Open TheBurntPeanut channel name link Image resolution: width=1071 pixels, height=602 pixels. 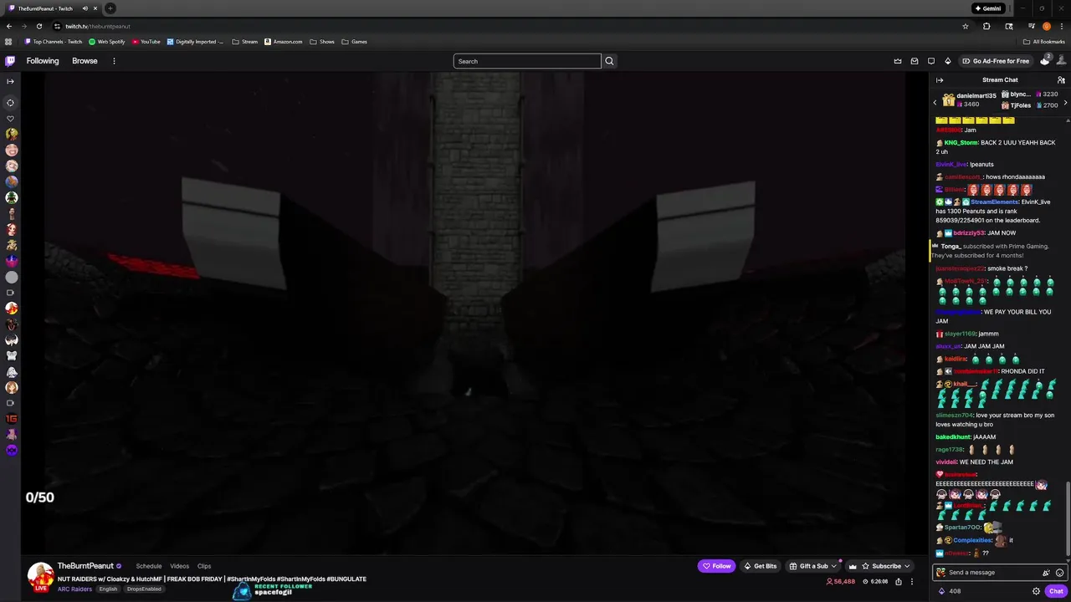pyautogui.click(x=85, y=566)
